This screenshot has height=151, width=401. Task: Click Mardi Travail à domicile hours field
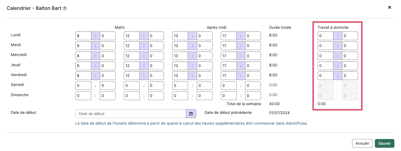pos(325,46)
